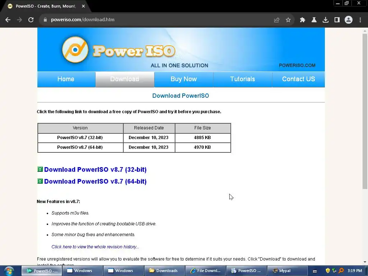368x276 pixels.
Task: Select the PowerISO v8.7 (32-bit) table cell
Action: tap(80, 138)
